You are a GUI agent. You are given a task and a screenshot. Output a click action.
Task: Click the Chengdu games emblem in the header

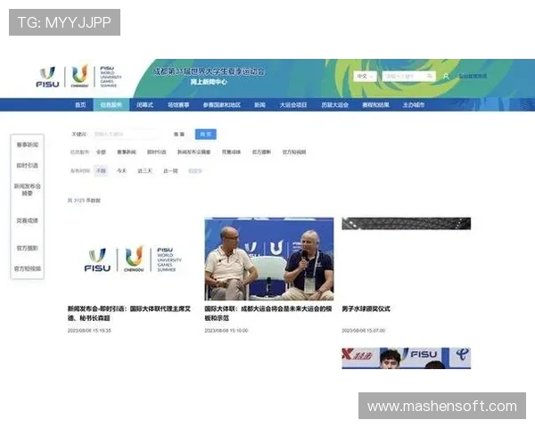tap(80, 77)
